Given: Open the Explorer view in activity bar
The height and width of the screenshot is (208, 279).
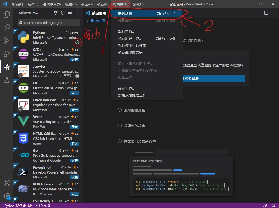Looking at the screenshot, I should tap(7, 15).
